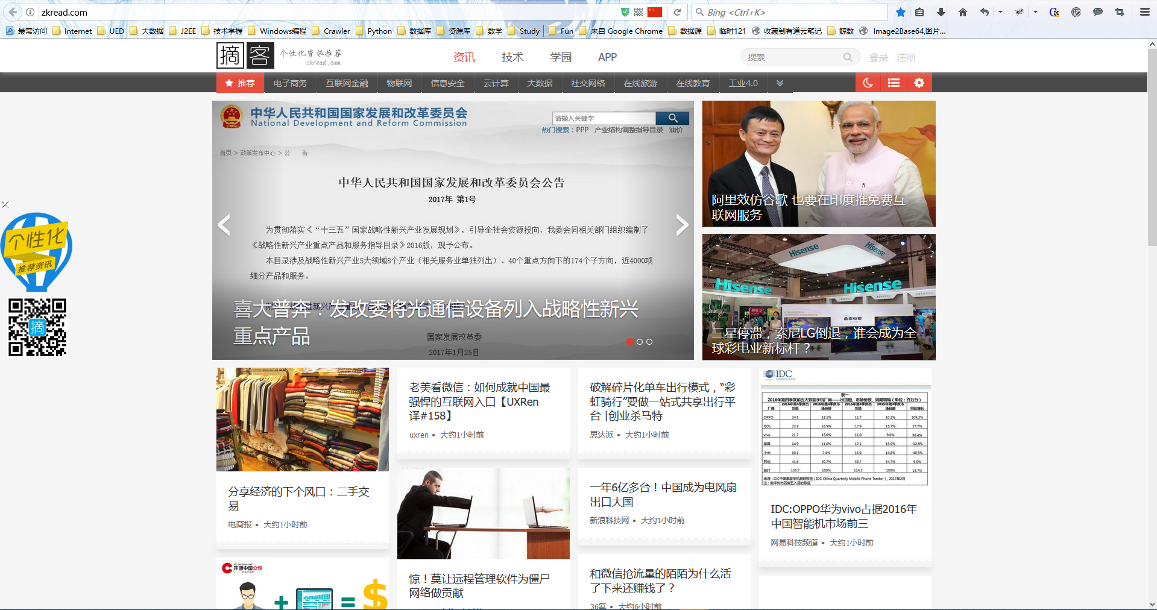Open the 最常访问 bookmarks folder
This screenshot has height=610, width=1157.
[x=27, y=31]
